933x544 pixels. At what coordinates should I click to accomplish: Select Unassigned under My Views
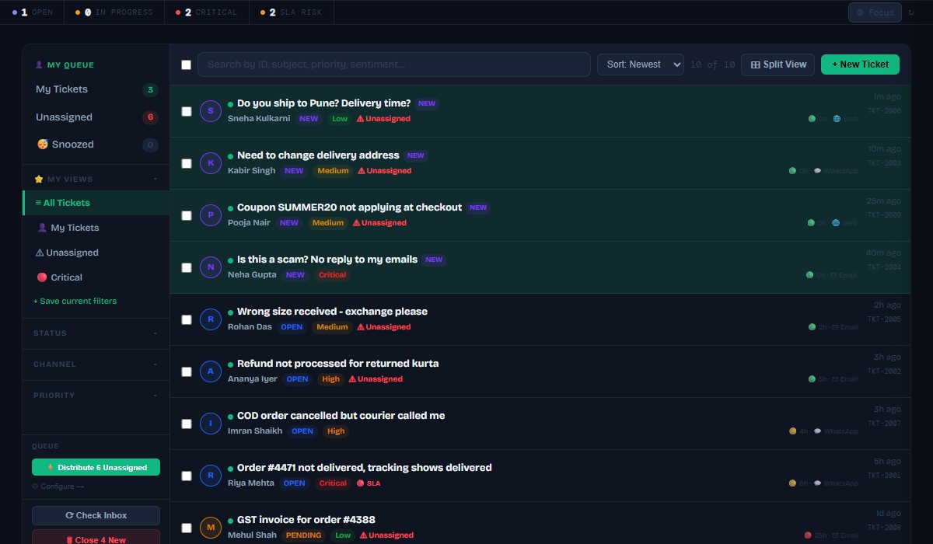(x=96, y=253)
